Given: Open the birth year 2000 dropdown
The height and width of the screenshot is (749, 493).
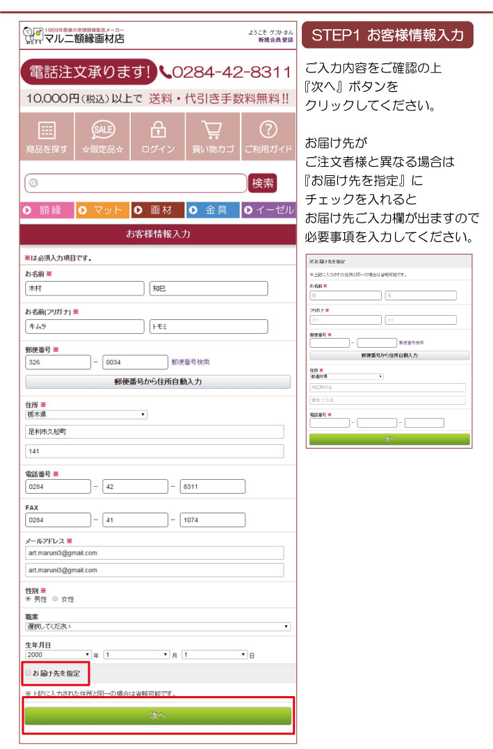Looking at the screenshot, I should pyautogui.click(x=58, y=654).
